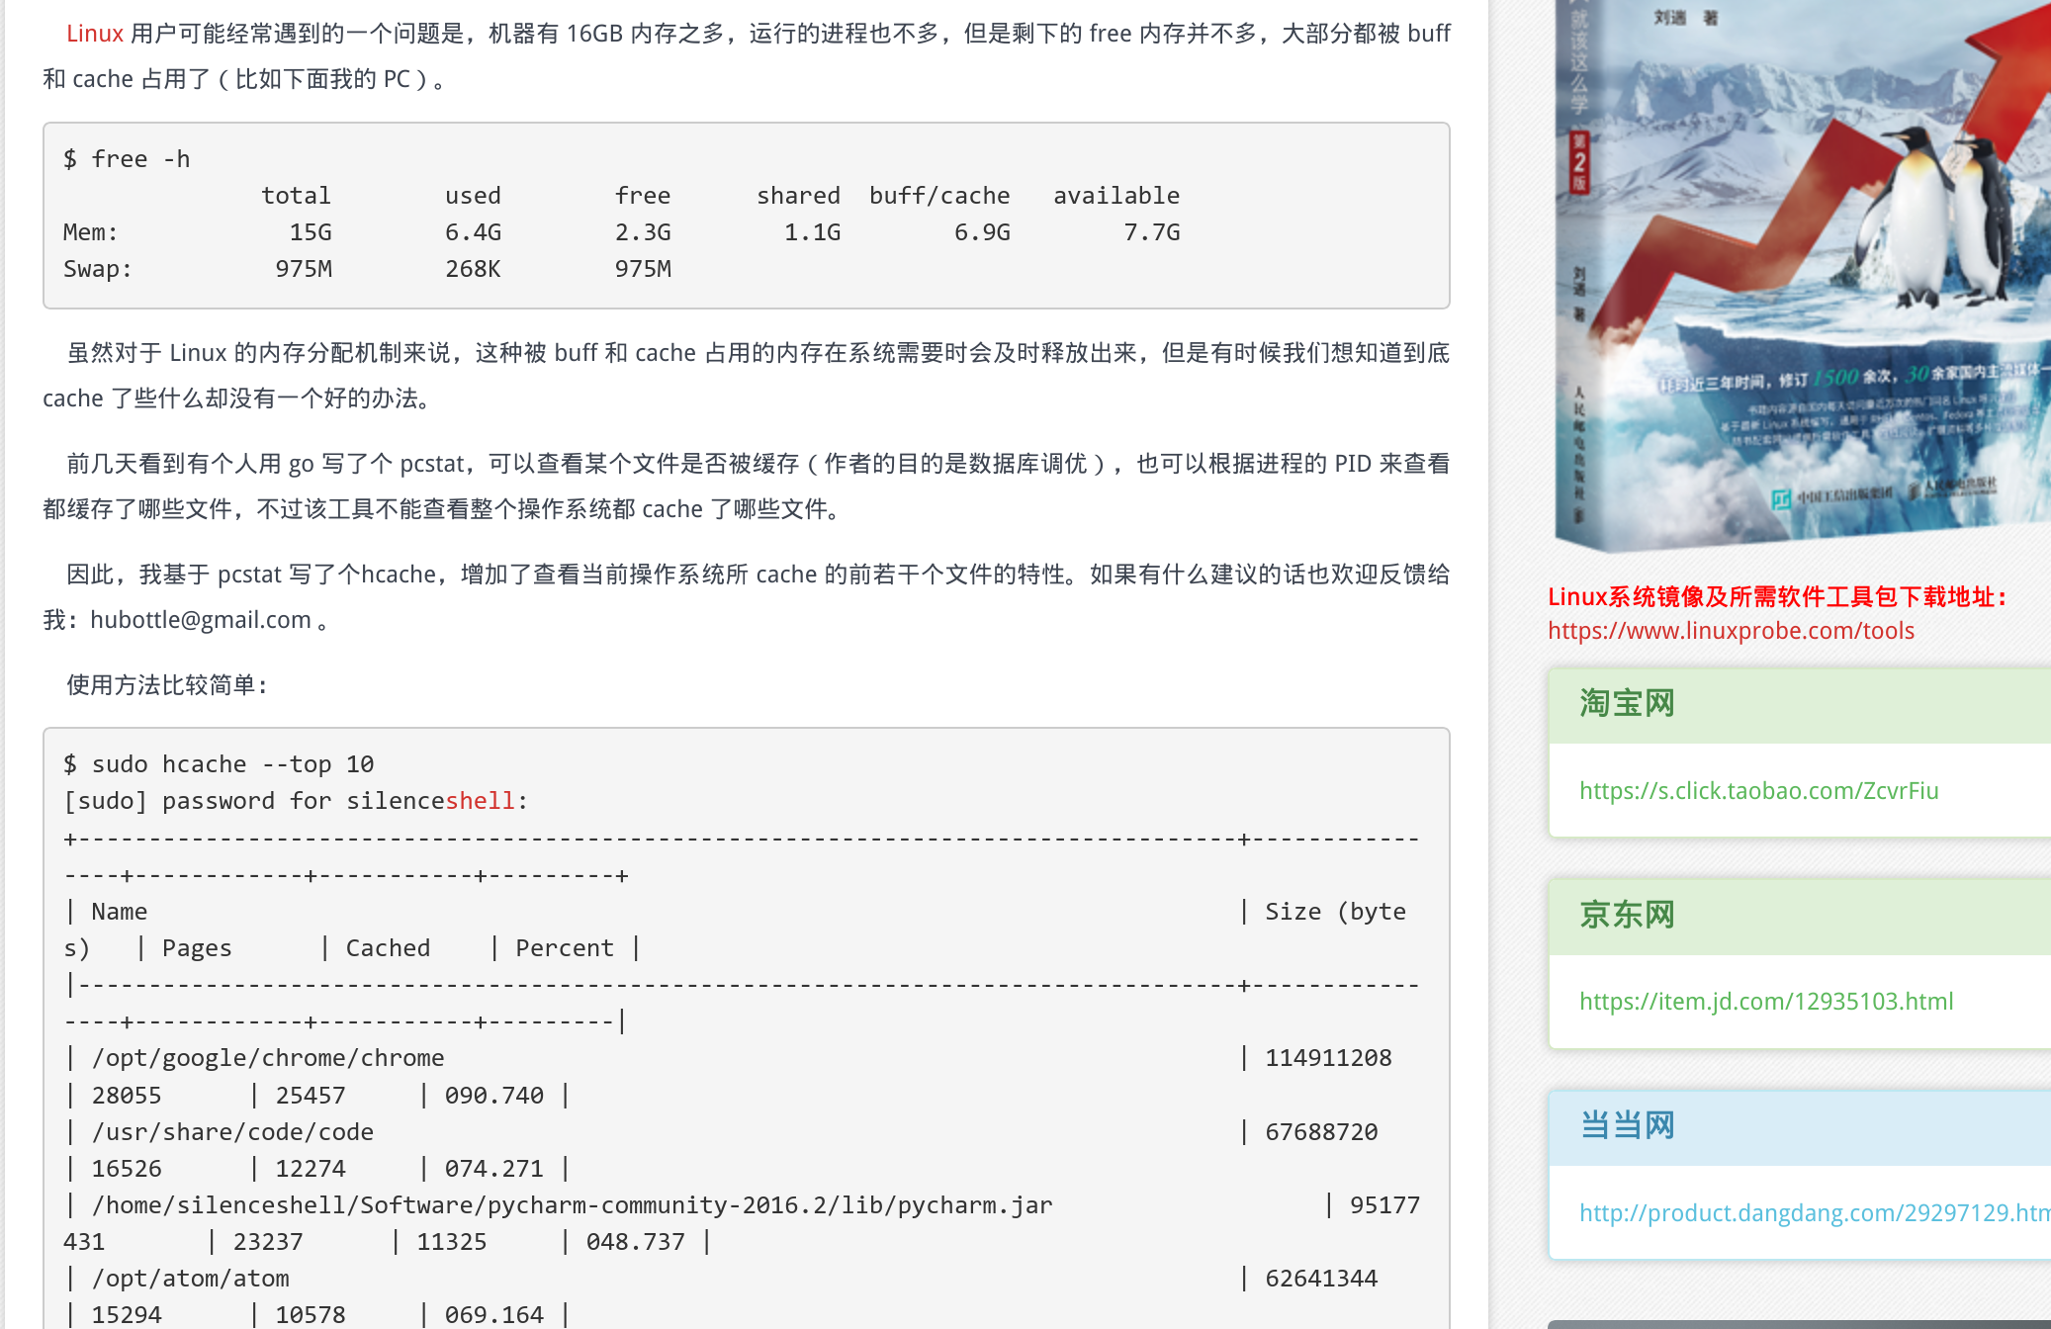Click the 048.737 percent value

pos(636,1242)
